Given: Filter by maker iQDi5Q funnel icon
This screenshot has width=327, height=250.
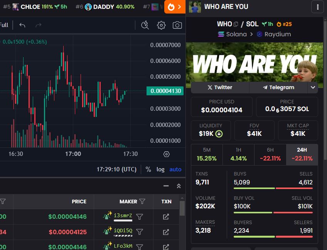Looking at the screenshot, I should pyautogui.click(x=139, y=232).
